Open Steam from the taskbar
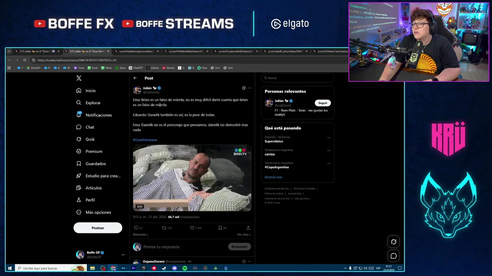The image size is (492, 276). pos(164,268)
